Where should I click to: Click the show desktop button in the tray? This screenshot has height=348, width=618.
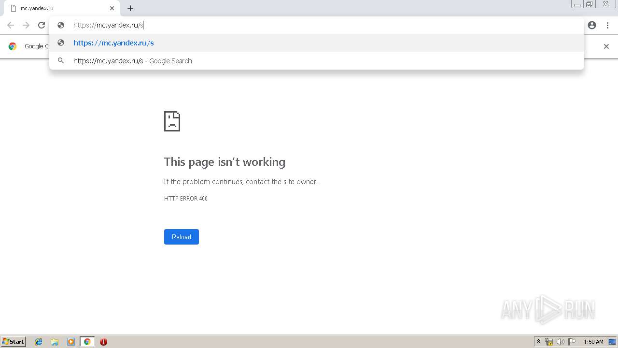pyautogui.click(x=613, y=342)
